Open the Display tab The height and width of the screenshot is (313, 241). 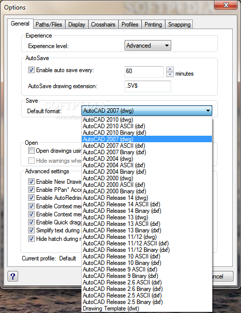point(77,25)
